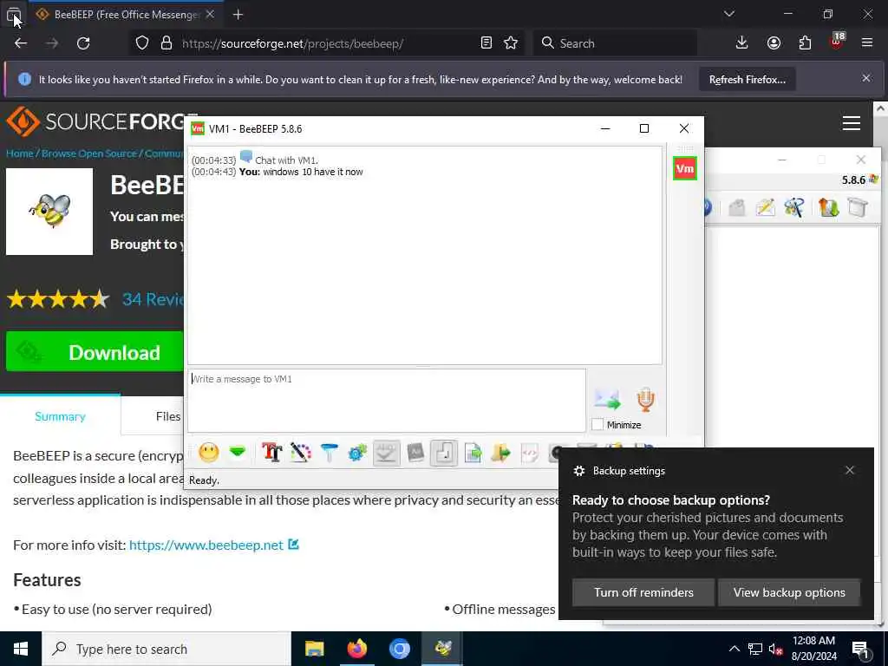Open the Windows action center
This screenshot has height=666, width=888.
coord(861,650)
